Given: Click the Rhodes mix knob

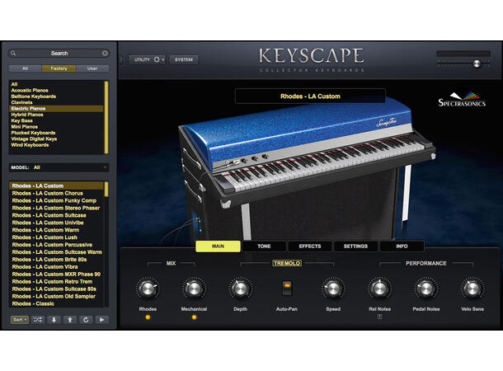Looking at the screenshot, I should (x=148, y=289).
